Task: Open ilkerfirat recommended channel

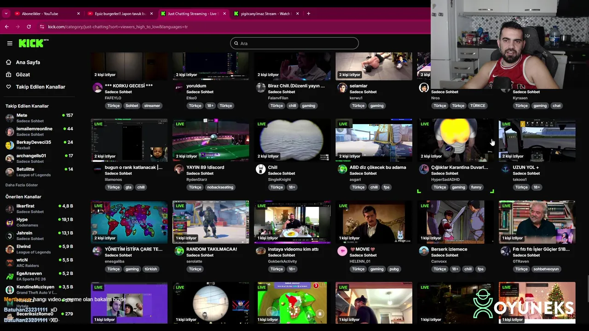Action: tap(39, 209)
